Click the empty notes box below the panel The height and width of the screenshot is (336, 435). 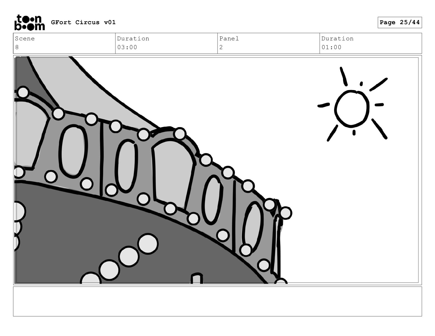[x=217, y=301]
